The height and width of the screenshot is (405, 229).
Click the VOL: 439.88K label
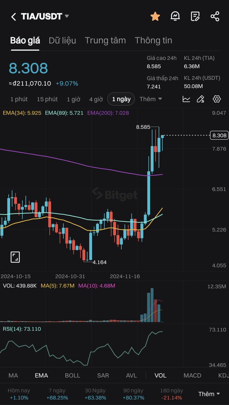tap(20, 286)
